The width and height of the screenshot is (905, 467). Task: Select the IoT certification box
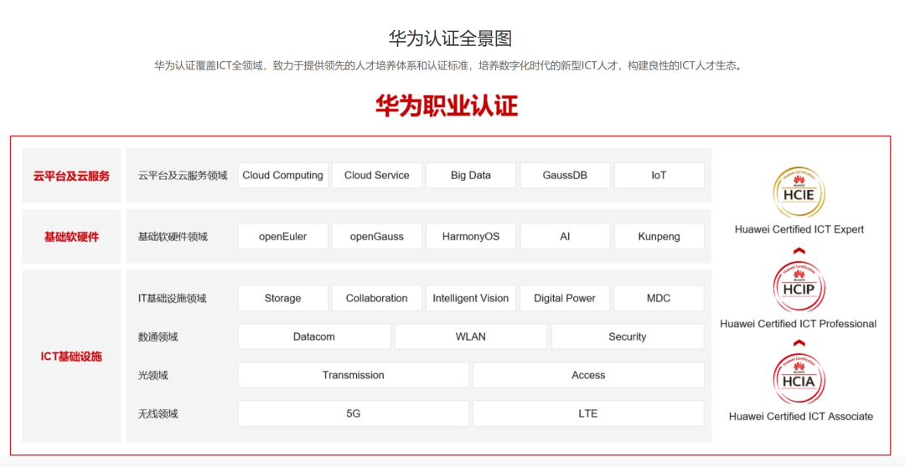pyautogui.click(x=659, y=175)
